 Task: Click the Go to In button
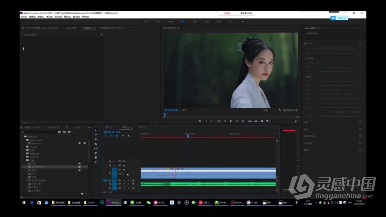pos(219,121)
